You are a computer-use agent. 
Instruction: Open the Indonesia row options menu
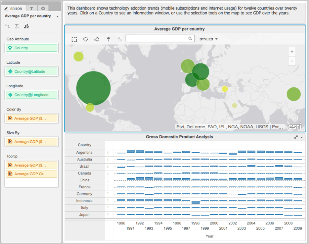tap(108, 201)
